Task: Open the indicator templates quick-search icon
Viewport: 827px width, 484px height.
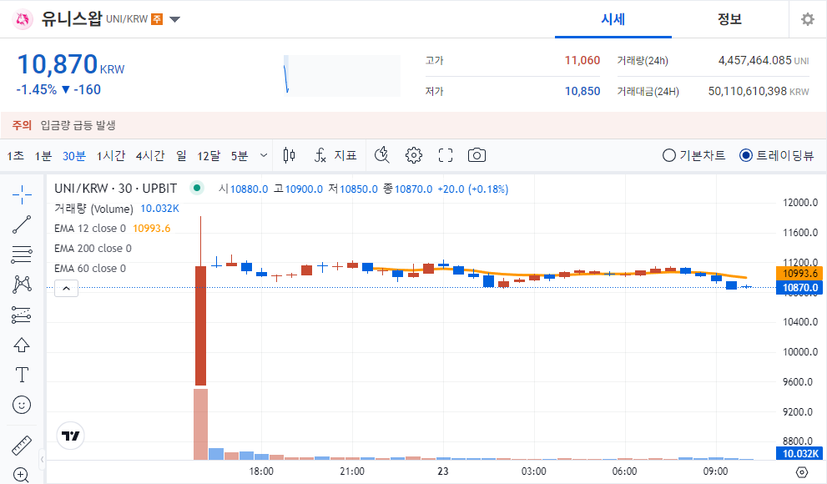Action: coord(382,155)
